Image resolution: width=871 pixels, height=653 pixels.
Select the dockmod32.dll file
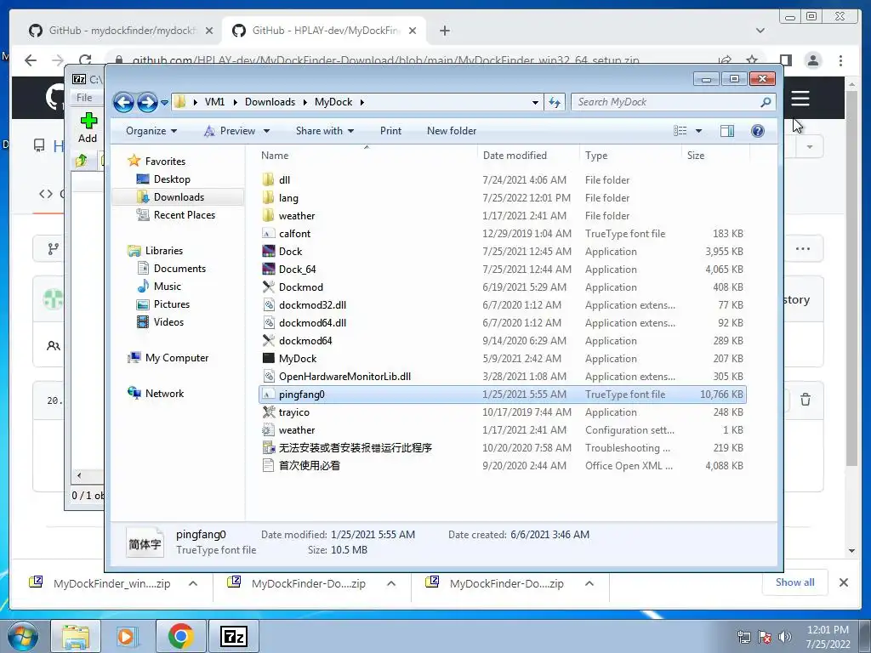coord(312,305)
